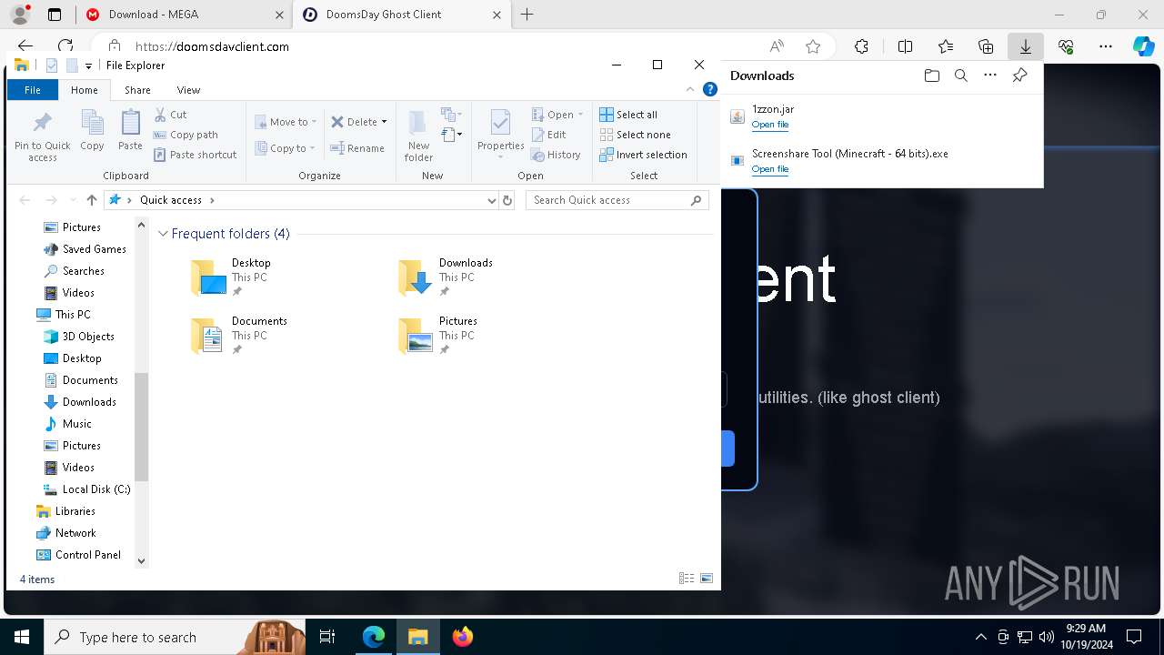1164x655 pixels.
Task: Open more options in Downloads panel
Action: tap(990, 76)
